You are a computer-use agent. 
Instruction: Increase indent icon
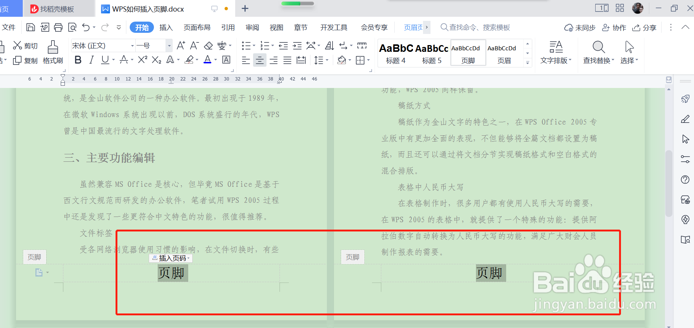297,45
